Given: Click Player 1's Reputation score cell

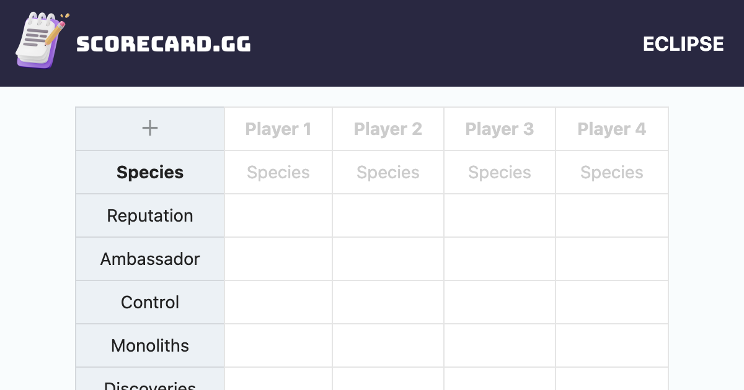Looking at the screenshot, I should 278,216.
